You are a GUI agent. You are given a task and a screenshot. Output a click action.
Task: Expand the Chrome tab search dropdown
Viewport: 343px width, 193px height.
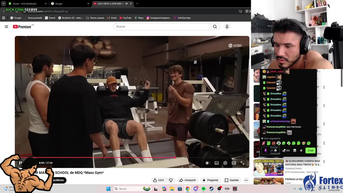coord(3,4)
